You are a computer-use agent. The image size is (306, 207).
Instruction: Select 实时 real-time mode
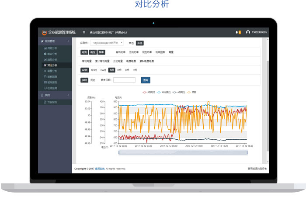point(84,80)
